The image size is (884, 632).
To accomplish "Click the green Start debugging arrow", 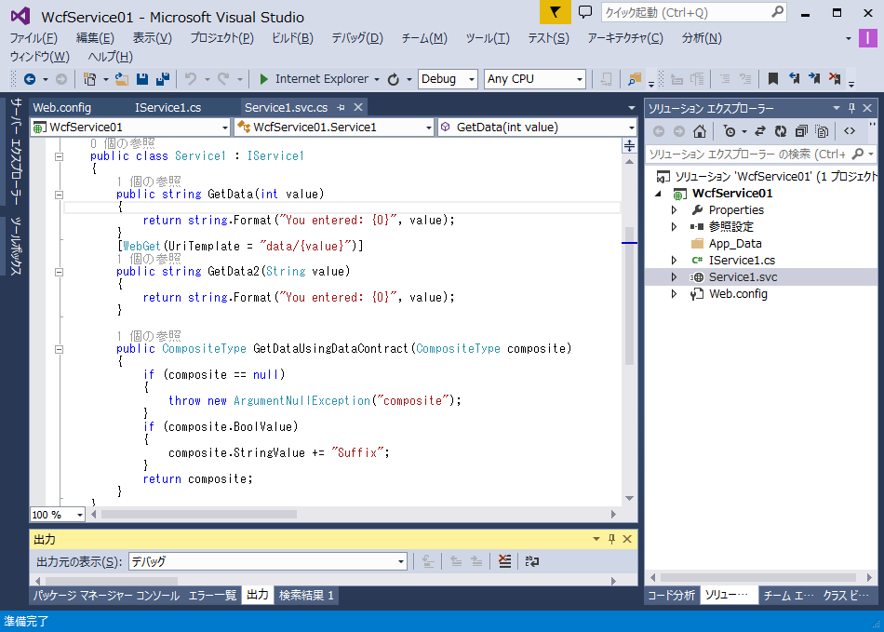I will [x=264, y=79].
